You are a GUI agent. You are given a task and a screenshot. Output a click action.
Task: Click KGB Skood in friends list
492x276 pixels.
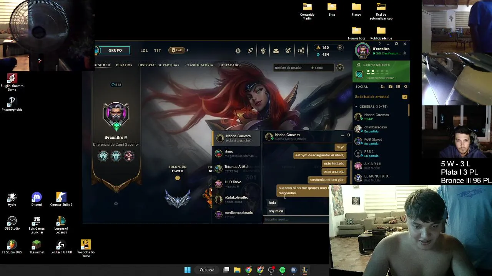[x=380, y=141]
